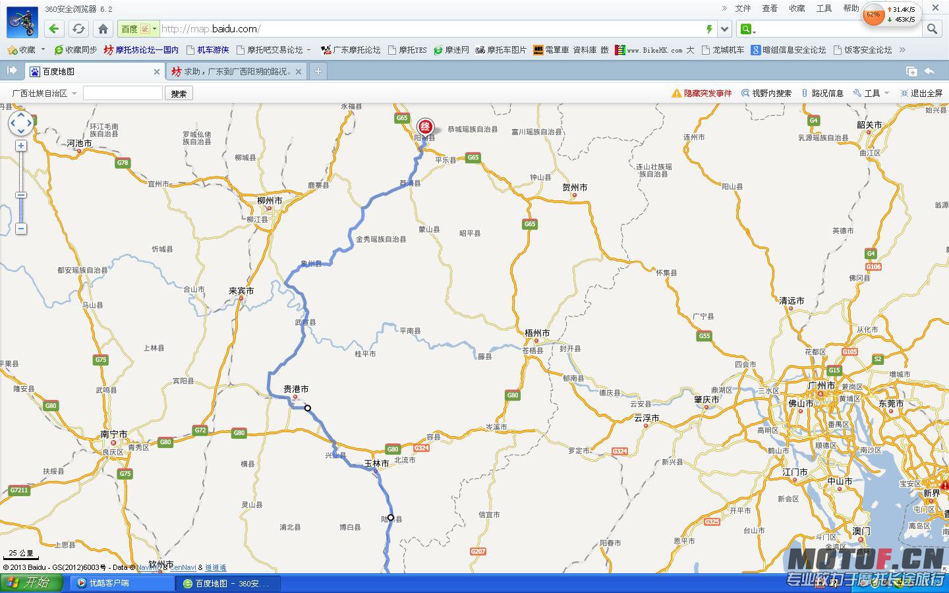This screenshot has width=949, height=593.
Task: Click the browser search input box
Action: click(x=838, y=29)
